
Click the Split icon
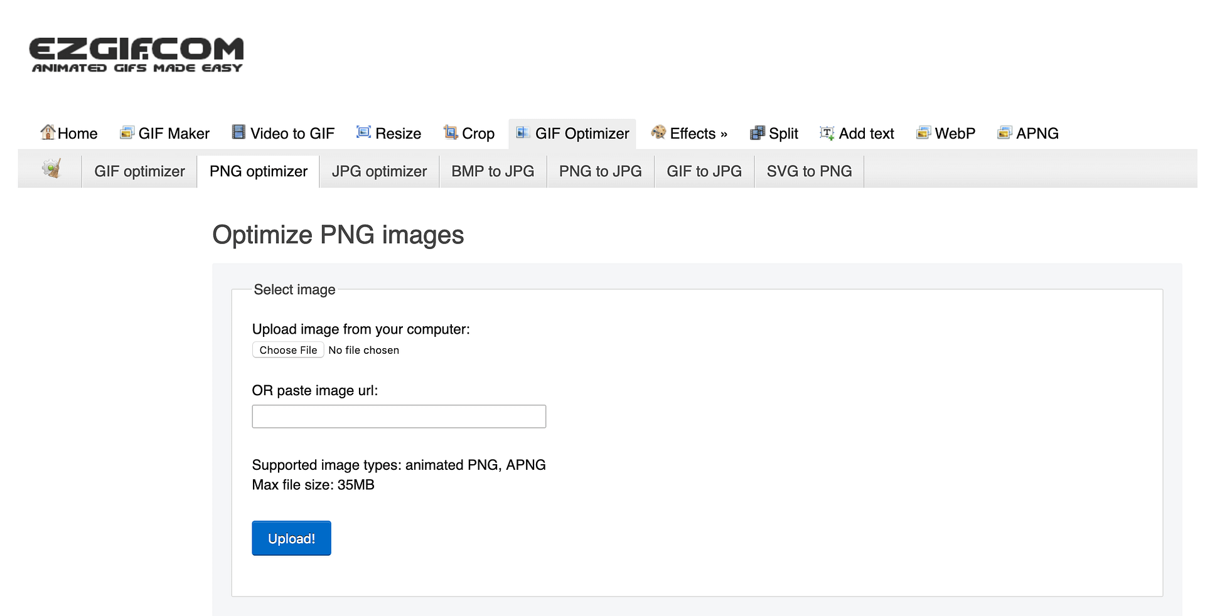758,132
